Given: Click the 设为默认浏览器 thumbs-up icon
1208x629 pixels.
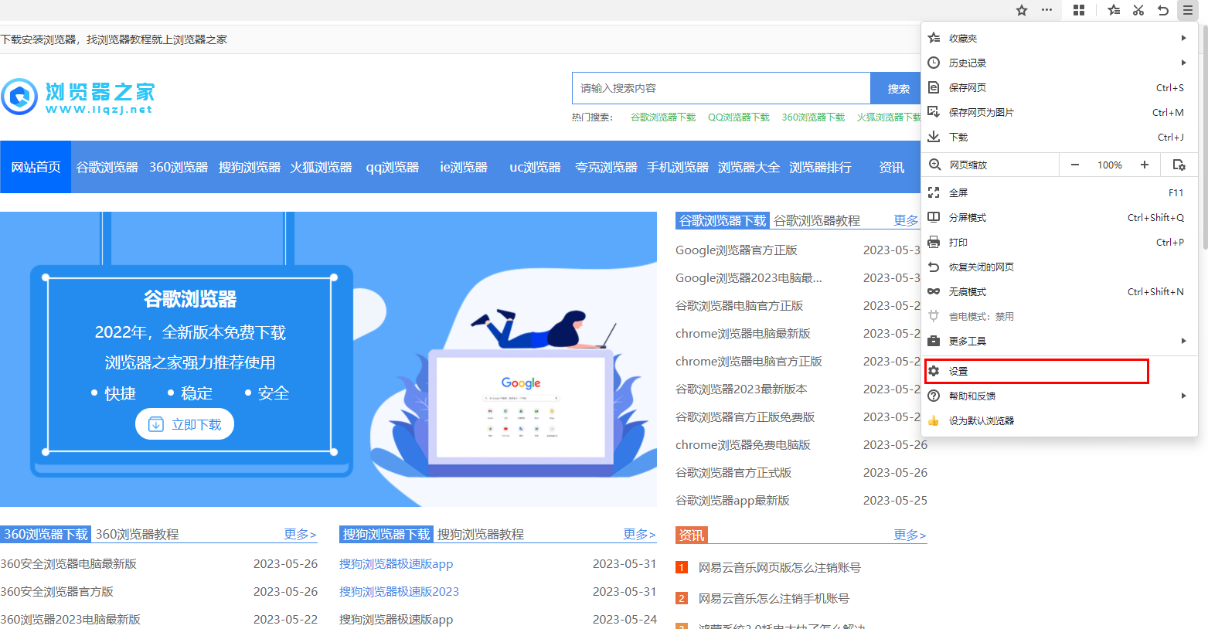Looking at the screenshot, I should [934, 420].
